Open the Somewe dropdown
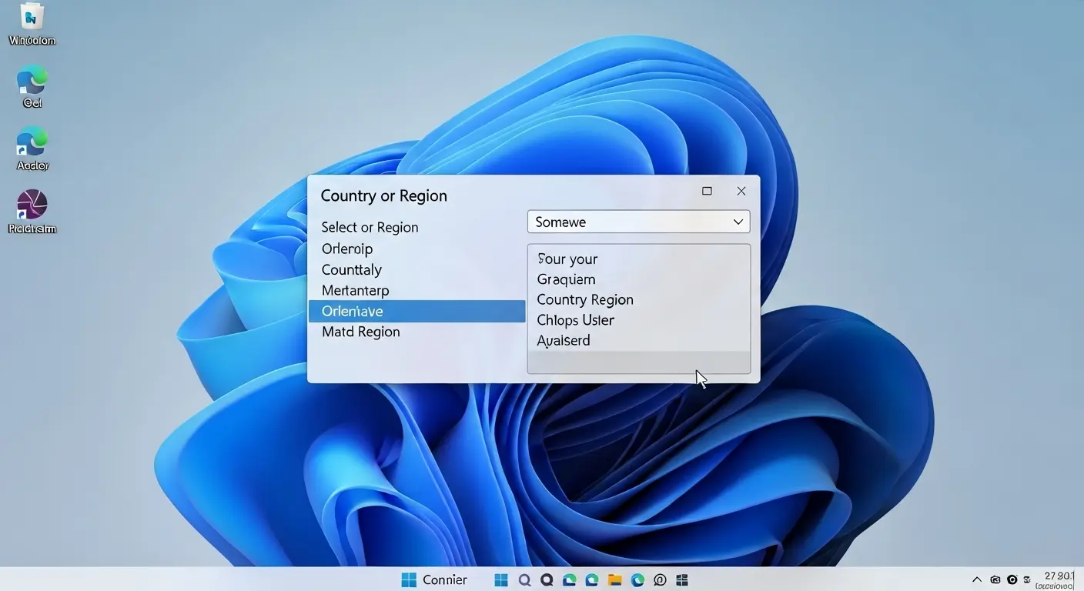The image size is (1084, 591). click(638, 222)
